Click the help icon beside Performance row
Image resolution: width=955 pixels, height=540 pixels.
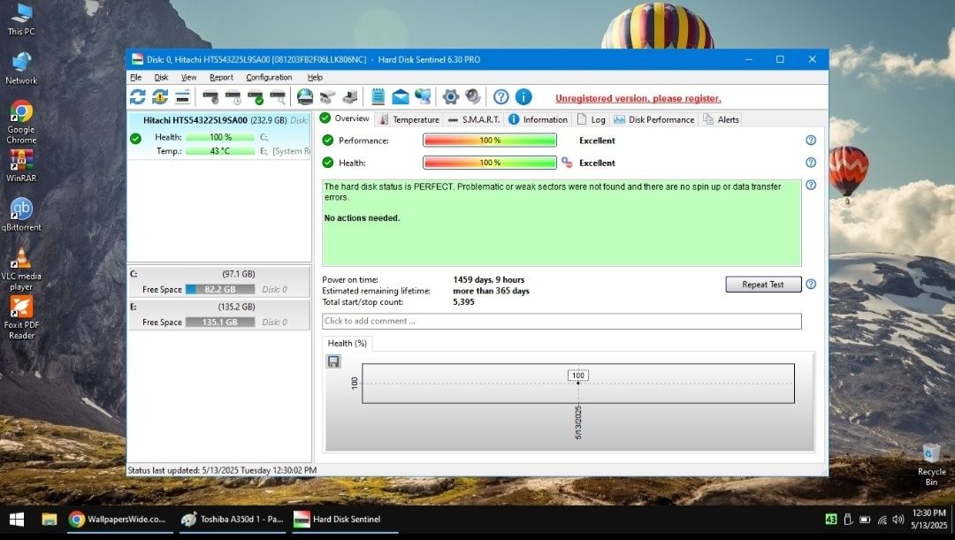[811, 140]
